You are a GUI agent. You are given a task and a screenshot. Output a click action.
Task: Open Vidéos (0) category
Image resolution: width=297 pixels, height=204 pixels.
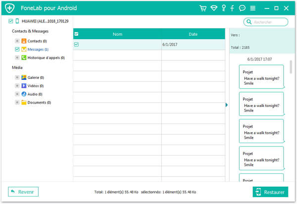coord(36,86)
